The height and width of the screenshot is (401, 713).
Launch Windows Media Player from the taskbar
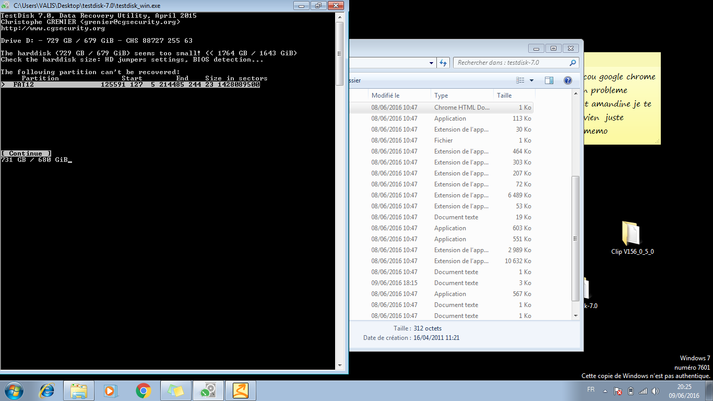pos(110,390)
